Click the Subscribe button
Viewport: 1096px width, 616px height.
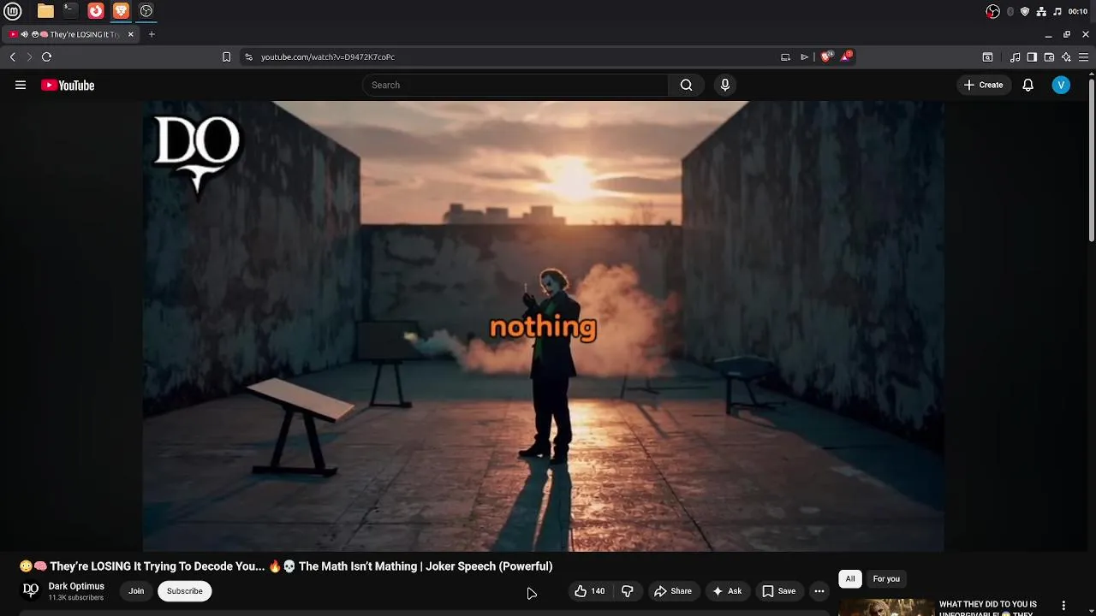click(185, 591)
